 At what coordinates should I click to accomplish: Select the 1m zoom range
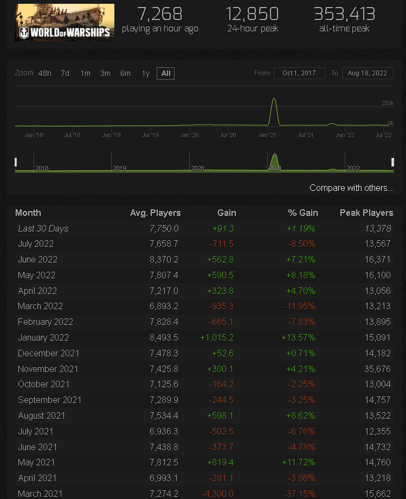click(x=85, y=73)
